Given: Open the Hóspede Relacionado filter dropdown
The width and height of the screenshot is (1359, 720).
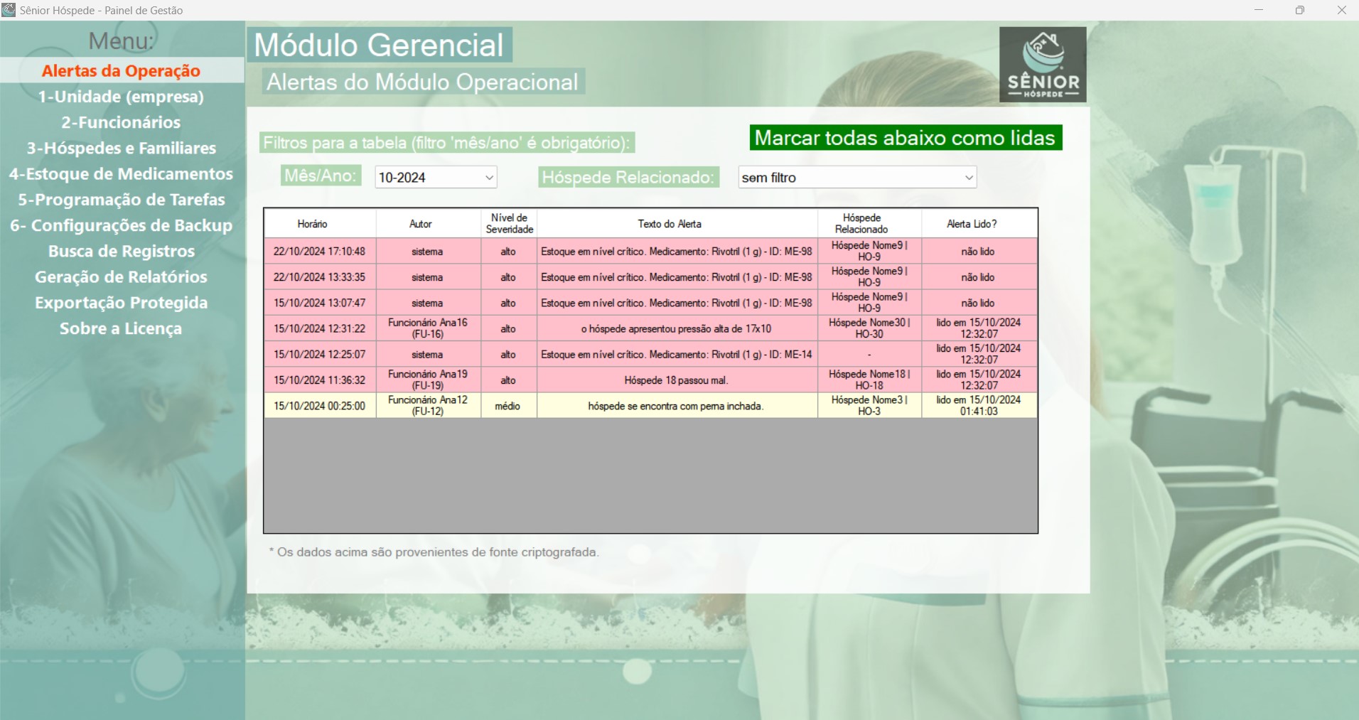Looking at the screenshot, I should 856,177.
